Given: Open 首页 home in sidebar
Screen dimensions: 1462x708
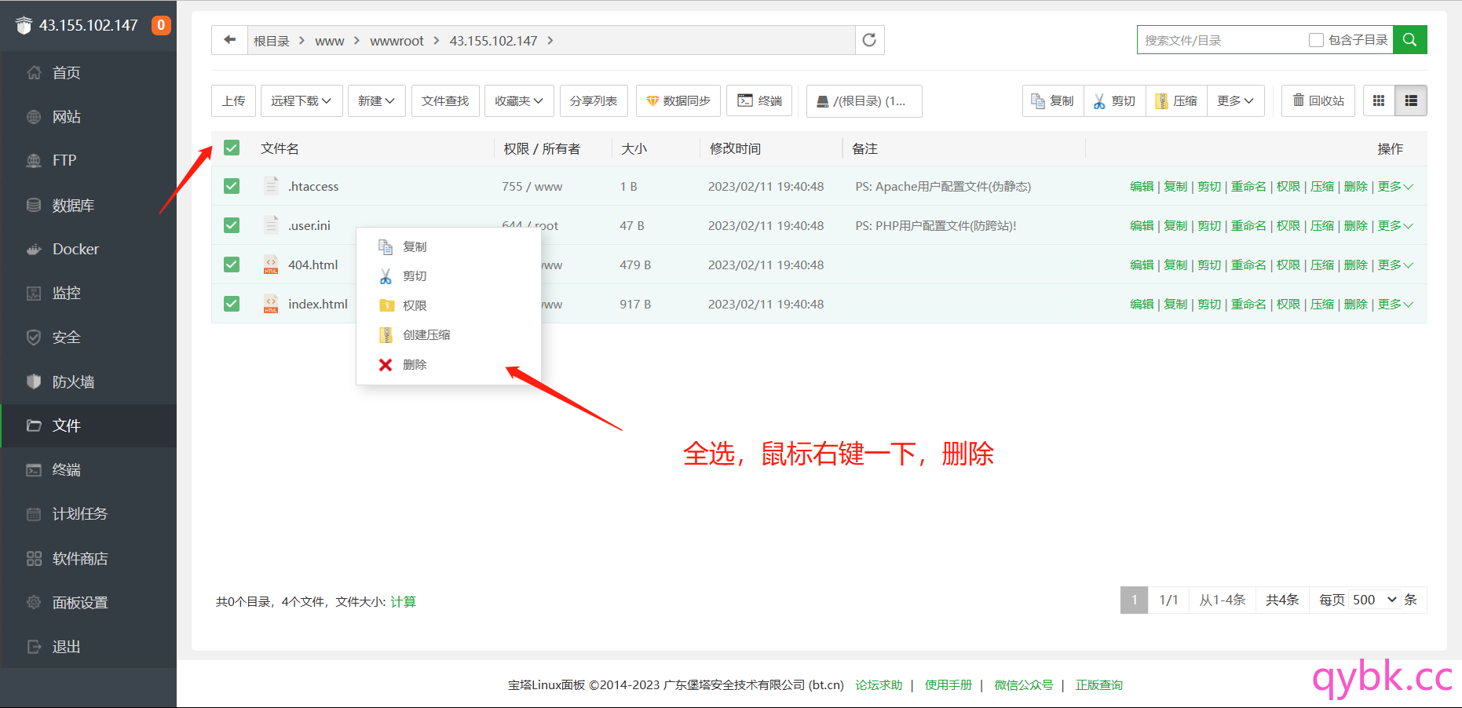Looking at the screenshot, I should 88,73.
